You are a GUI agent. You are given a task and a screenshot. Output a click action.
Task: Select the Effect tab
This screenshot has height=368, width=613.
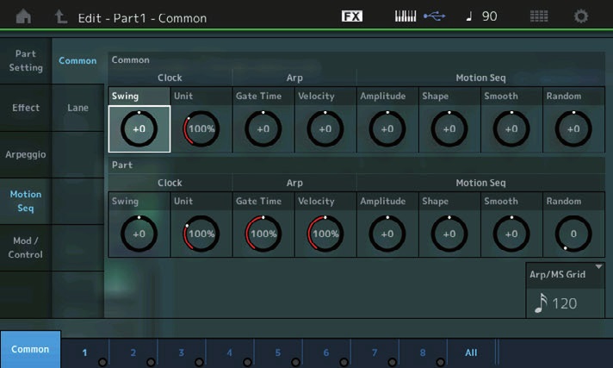(26, 108)
